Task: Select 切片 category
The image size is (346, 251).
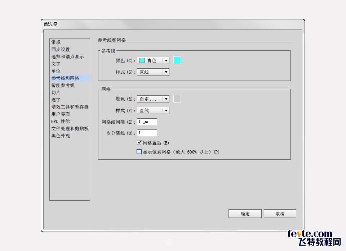Action: point(70,92)
